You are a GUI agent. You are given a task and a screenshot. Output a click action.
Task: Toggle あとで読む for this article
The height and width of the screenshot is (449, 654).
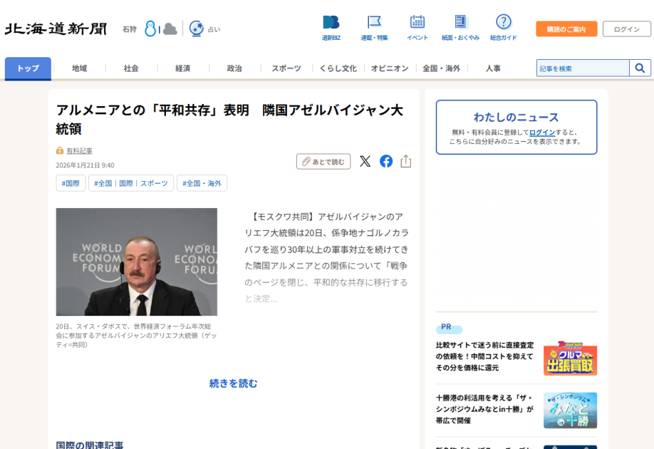323,162
